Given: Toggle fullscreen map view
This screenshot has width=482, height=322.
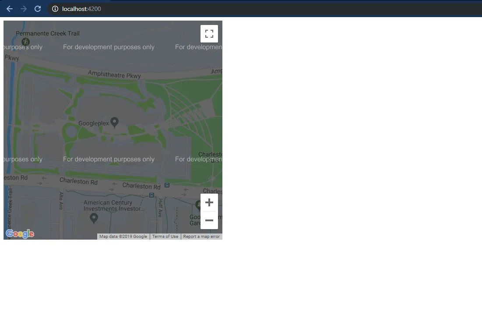Looking at the screenshot, I should [209, 34].
